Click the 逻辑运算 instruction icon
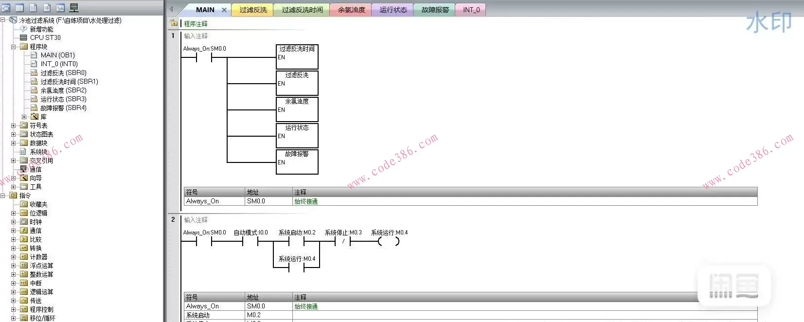The width and height of the screenshot is (804, 322). point(23,292)
